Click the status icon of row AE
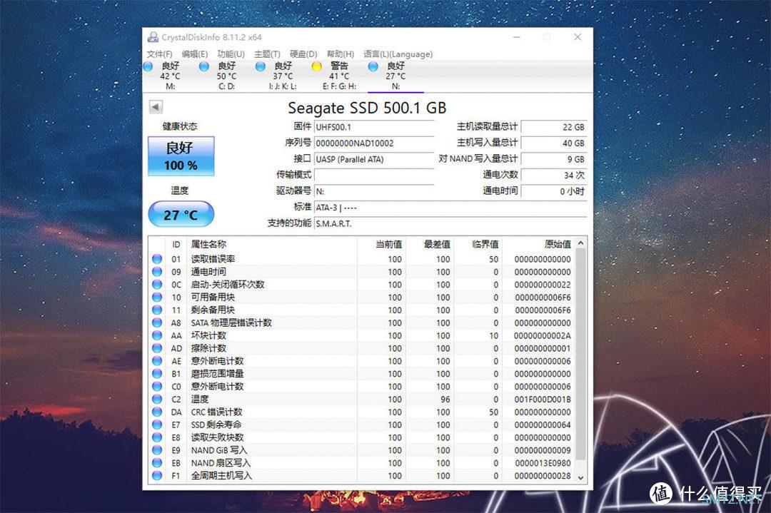The image size is (771, 513). pos(157,361)
